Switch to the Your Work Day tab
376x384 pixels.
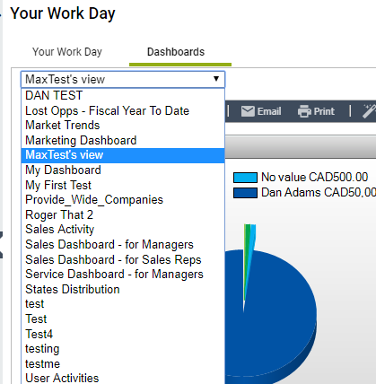(x=67, y=52)
